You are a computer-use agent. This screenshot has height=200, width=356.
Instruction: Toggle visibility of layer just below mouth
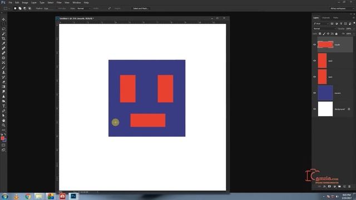click(314, 61)
